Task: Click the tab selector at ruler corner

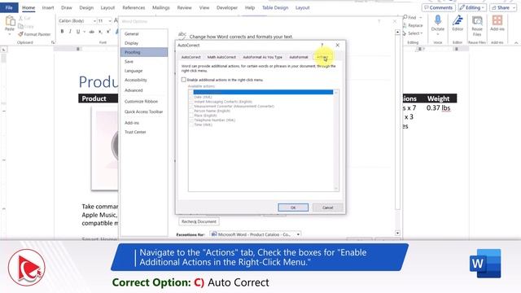Action: tap(3, 50)
